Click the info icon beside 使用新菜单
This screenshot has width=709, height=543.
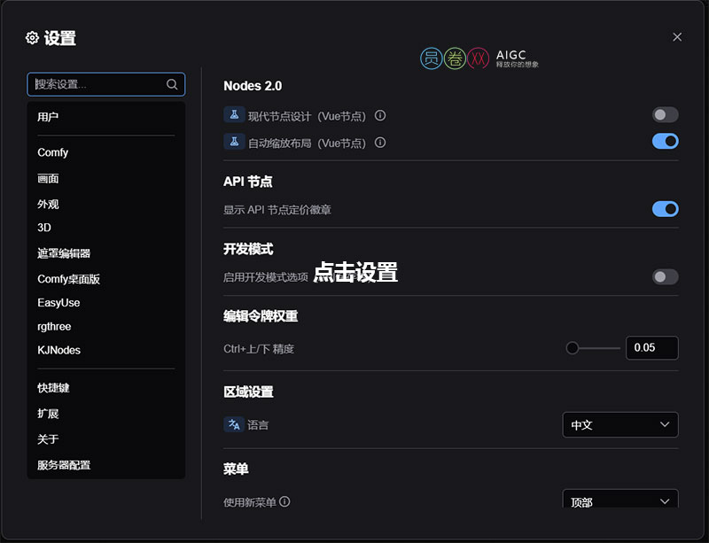(x=284, y=501)
